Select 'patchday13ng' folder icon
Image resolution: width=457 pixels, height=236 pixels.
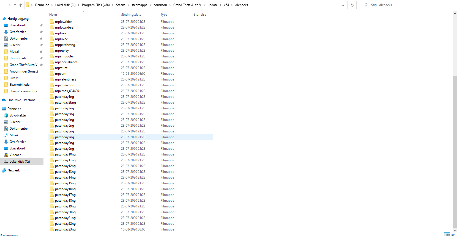point(52,171)
